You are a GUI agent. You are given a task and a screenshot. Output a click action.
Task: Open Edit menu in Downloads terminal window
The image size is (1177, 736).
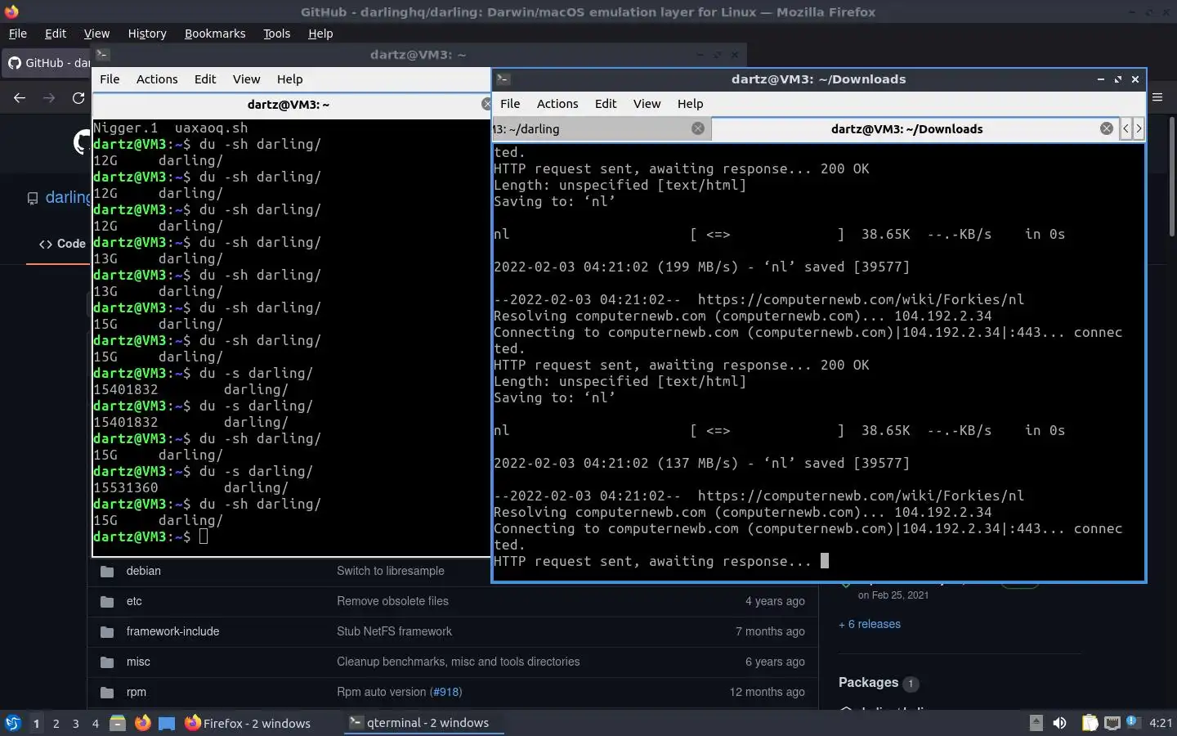(606, 104)
